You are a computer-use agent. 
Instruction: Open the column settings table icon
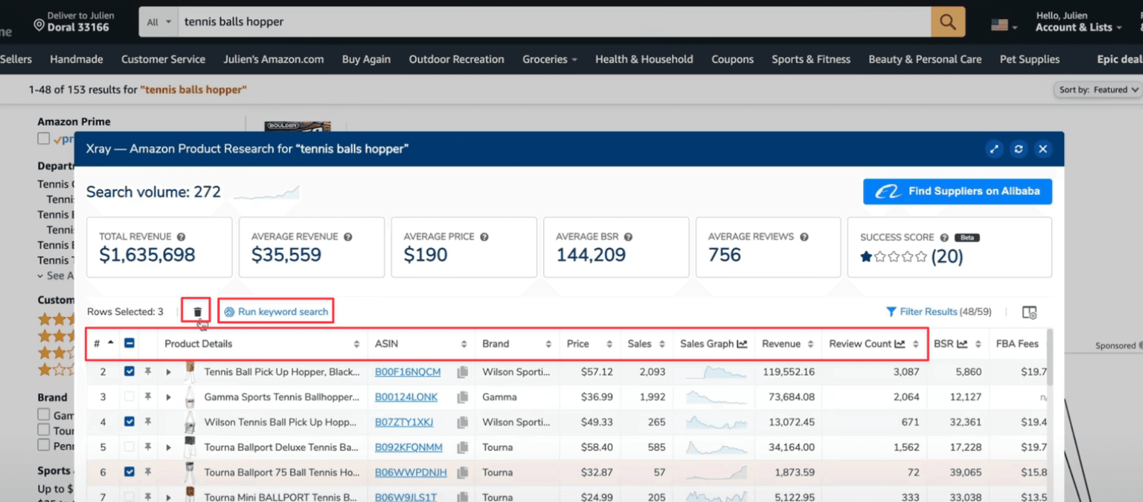click(1029, 312)
